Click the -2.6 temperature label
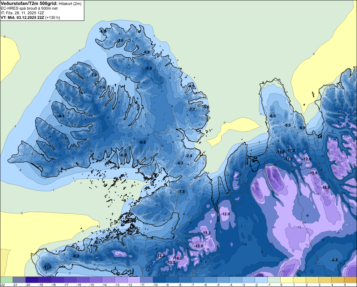357x287 pixels. (x=120, y=40)
